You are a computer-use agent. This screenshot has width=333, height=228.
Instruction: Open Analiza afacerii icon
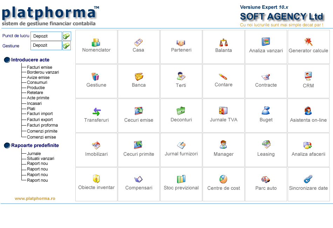click(x=308, y=145)
